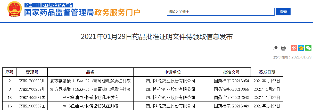This screenshot has height=111, width=313.
Task: Click approval number 国药准字H20213049
Action: point(232,106)
